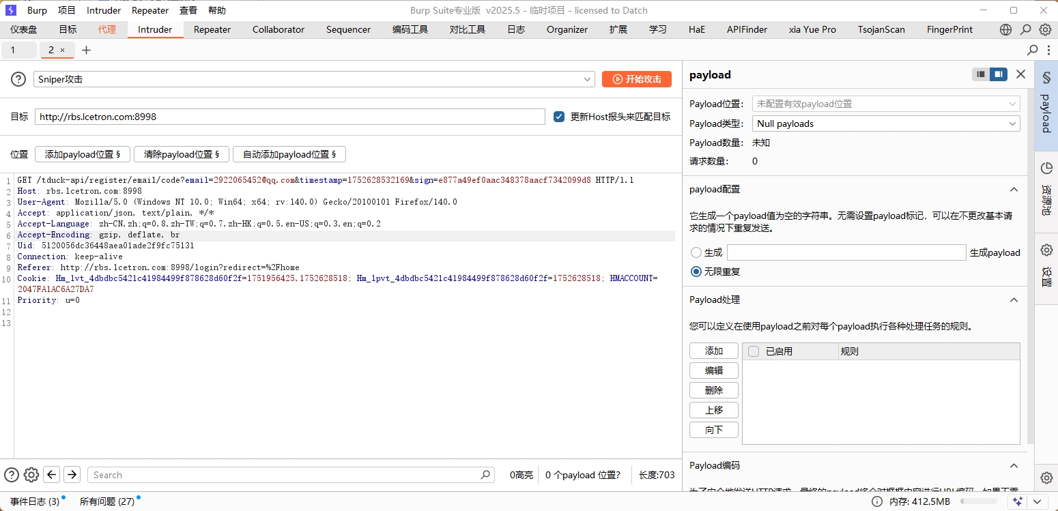This screenshot has height=511, width=1058.
Task: Switch to the TsojanScan tab
Action: [x=881, y=29]
